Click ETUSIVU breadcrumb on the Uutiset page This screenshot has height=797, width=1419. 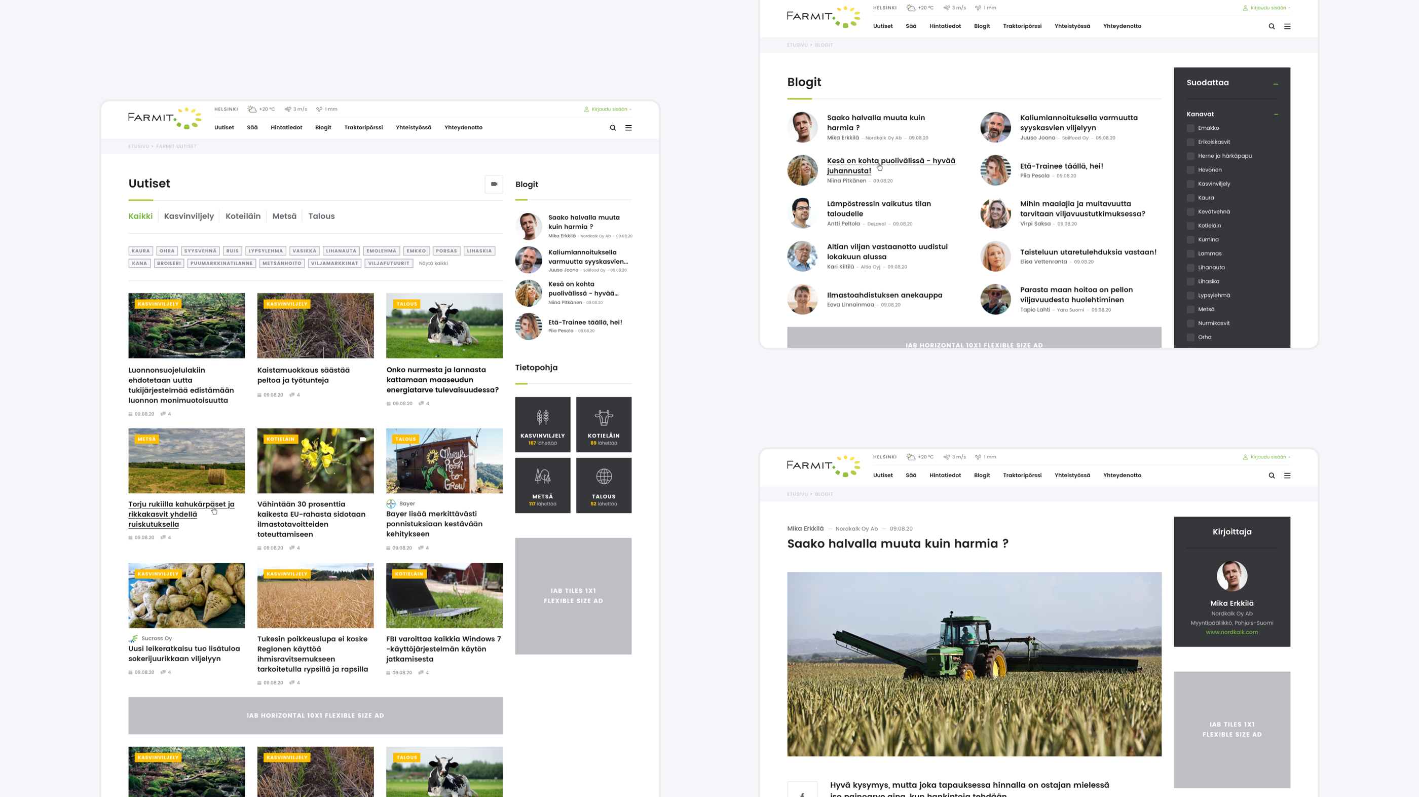(x=138, y=147)
